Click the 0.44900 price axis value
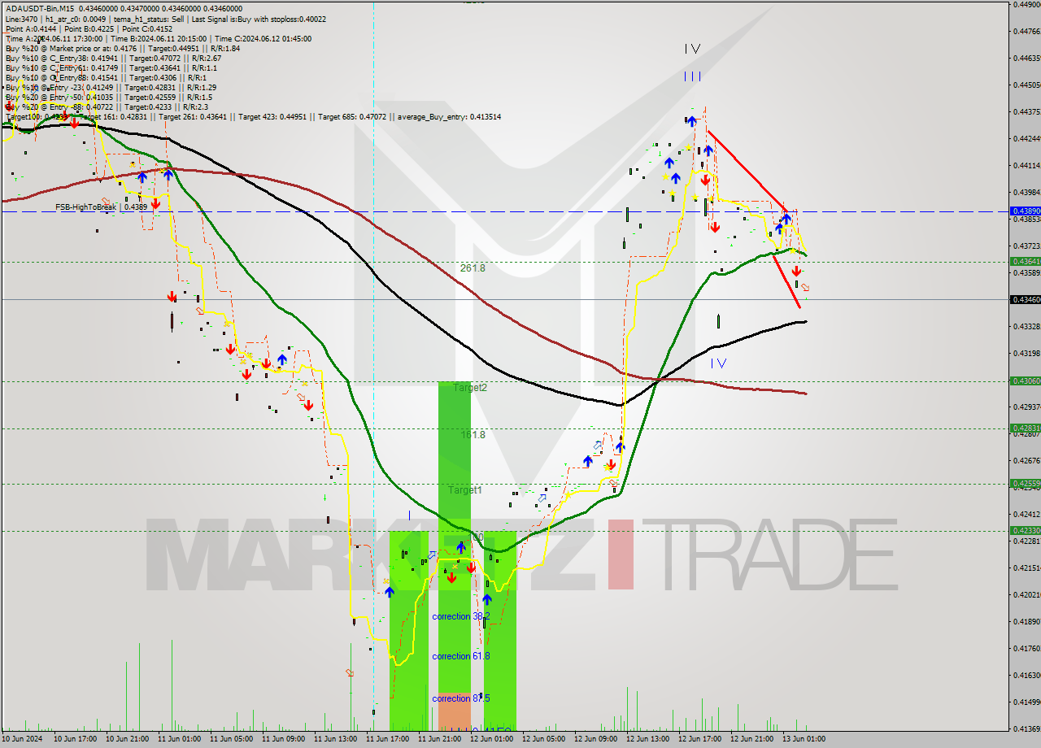This screenshot has width=1041, height=748. point(1026,5)
